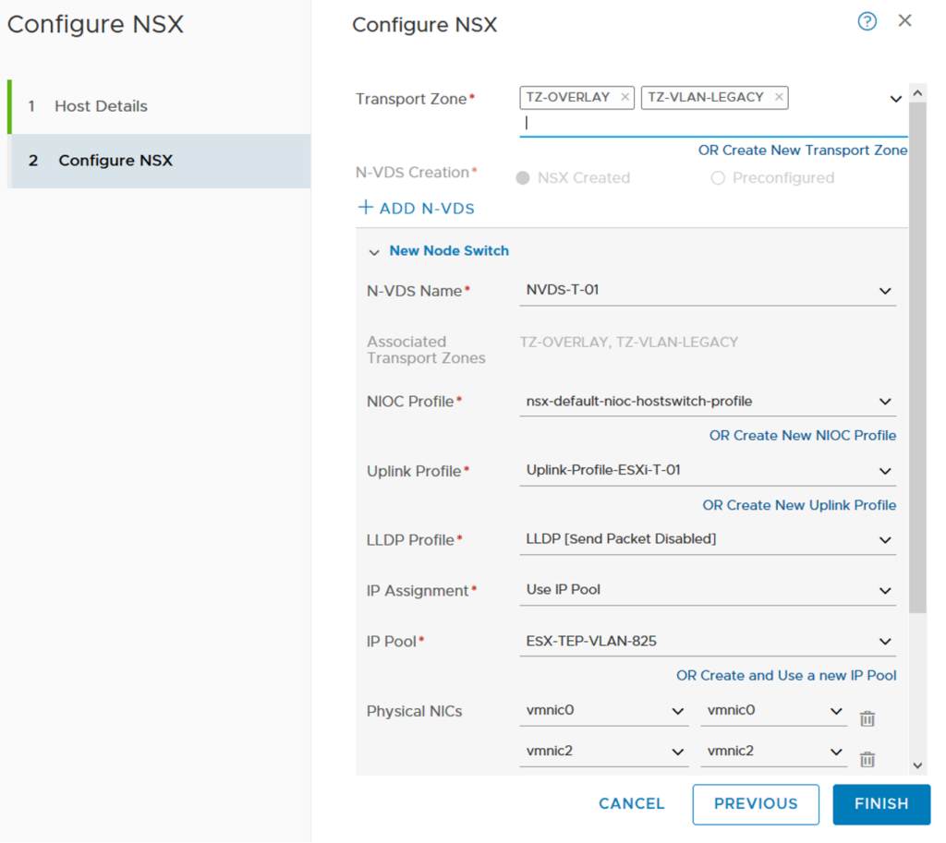Close the Configure NSX dialog
This screenshot has height=843, width=946.
[904, 20]
